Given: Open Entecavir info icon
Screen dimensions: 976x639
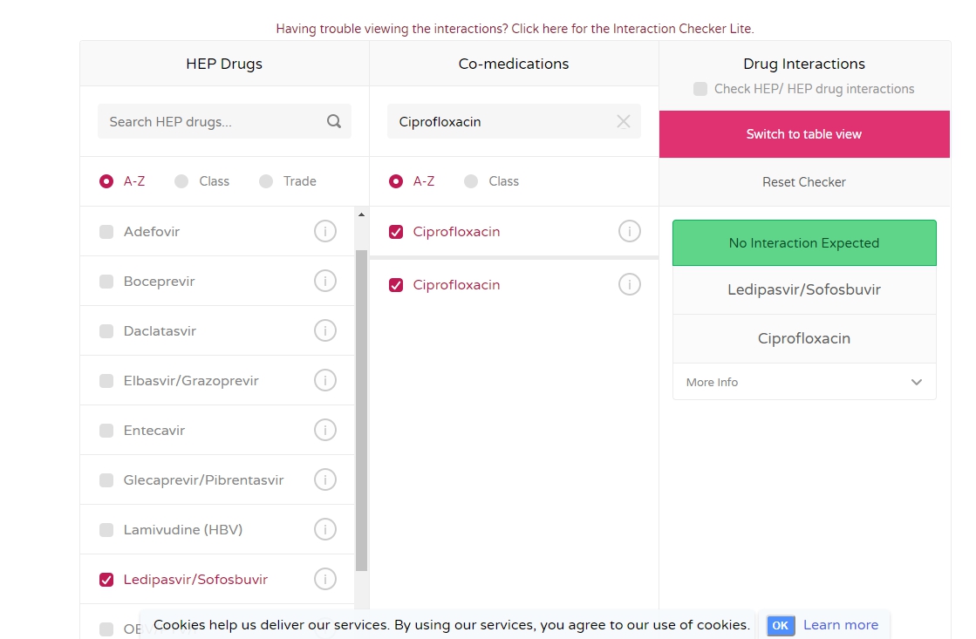Looking at the screenshot, I should [324, 431].
